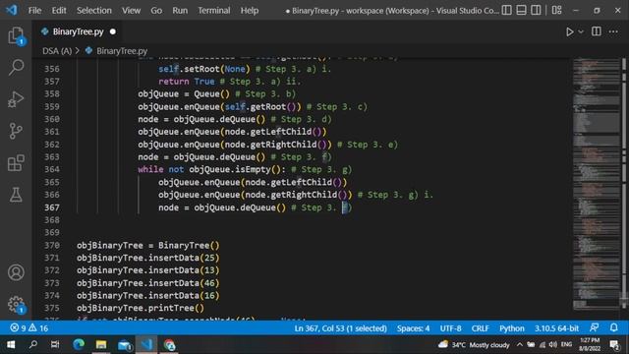Change encoding via UTF-8
Image resolution: width=629 pixels, height=354 pixels.
450,328
